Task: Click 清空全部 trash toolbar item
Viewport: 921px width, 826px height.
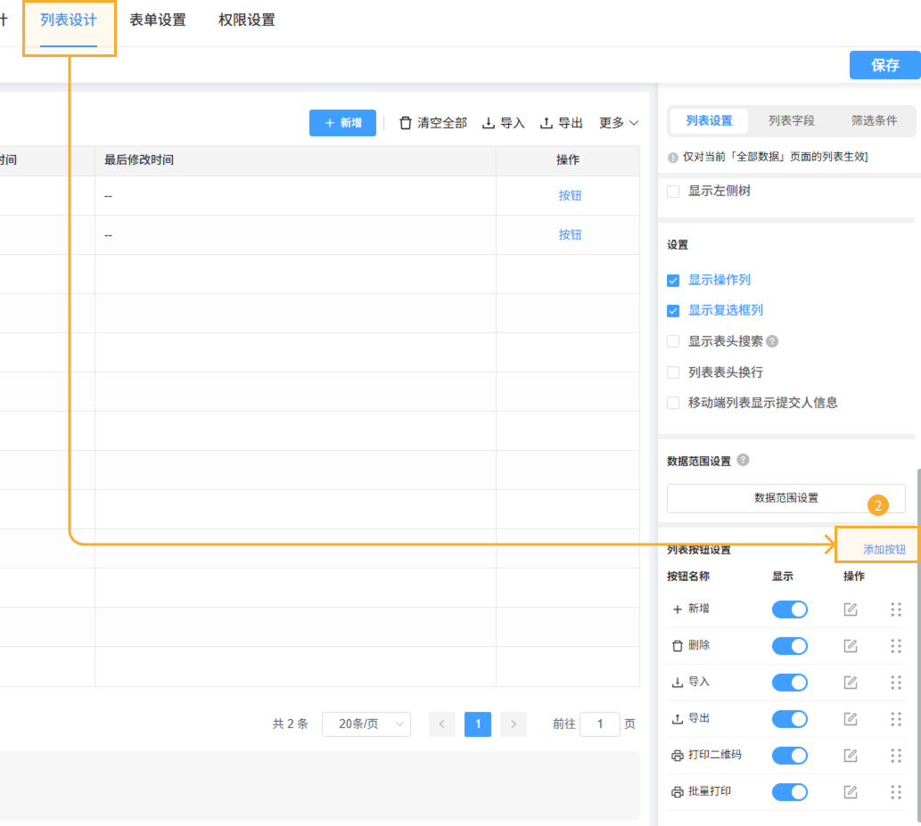Action: 433,123
